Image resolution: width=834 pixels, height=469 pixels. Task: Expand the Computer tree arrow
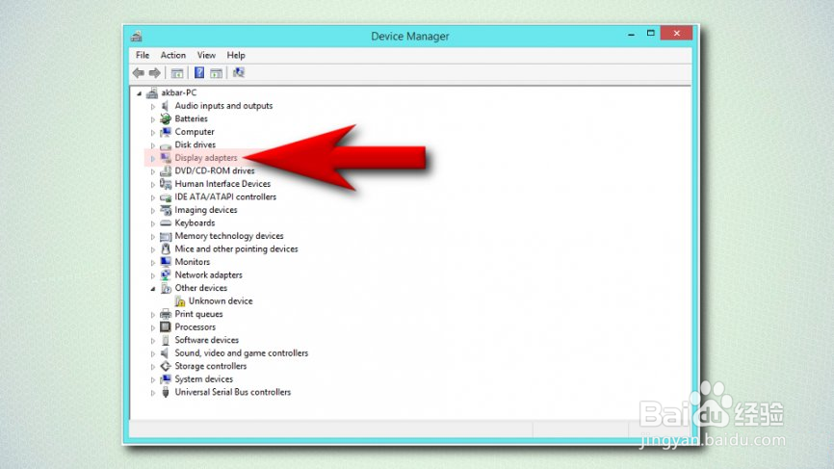153,132
